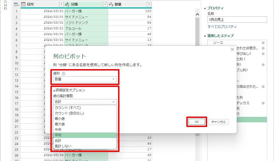Open the すべてのプロパティ link
This screenshot has height=161, width=274.
(x=222, y=27)
